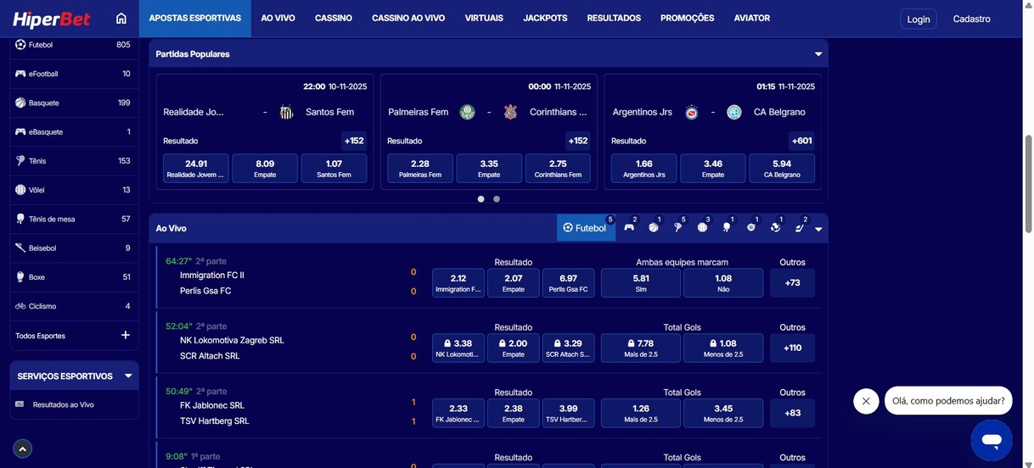Go to first popular matches carousel dot
Viewport: 1034px width, 468px height.
[x=480, y=199]
